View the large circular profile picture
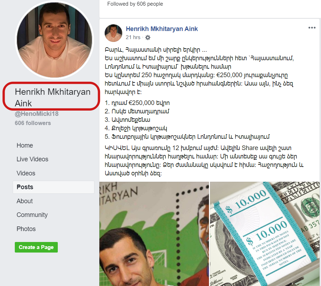Viewport: 321px width, 286px height. tap(55, 40)
